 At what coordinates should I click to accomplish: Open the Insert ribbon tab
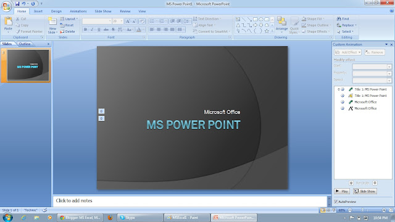tap(38, 11)
